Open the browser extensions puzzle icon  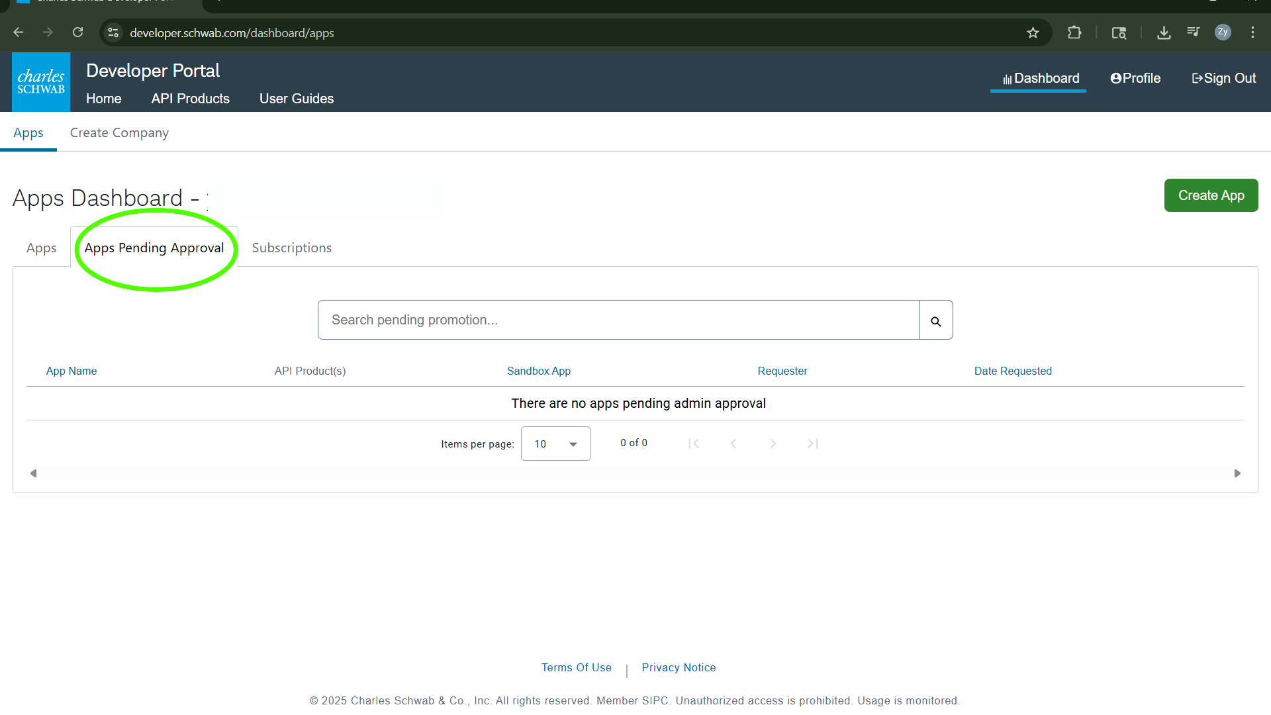tap(1074, 33)
